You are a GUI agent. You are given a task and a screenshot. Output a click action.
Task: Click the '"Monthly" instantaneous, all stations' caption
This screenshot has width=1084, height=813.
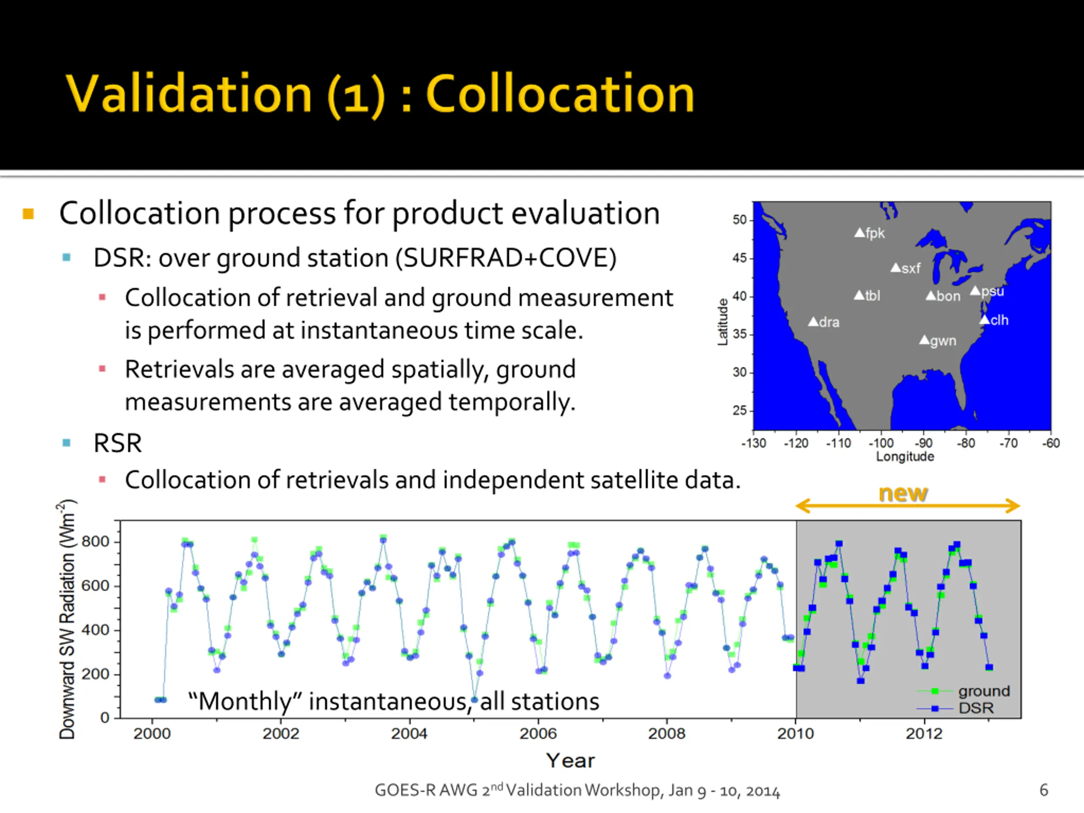[393, 701]
